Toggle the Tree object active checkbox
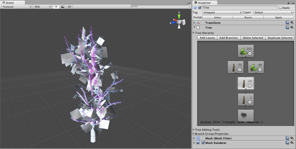This screenshot has width=296, height=149. (200, 8)
